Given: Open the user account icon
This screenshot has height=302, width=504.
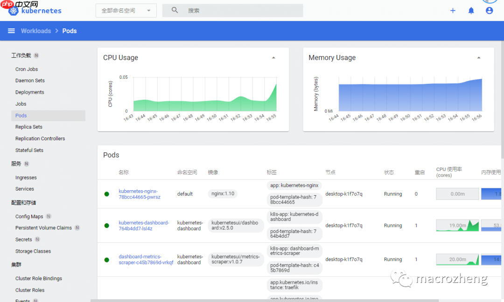Looking at the screenshot, I should [489, 10].
